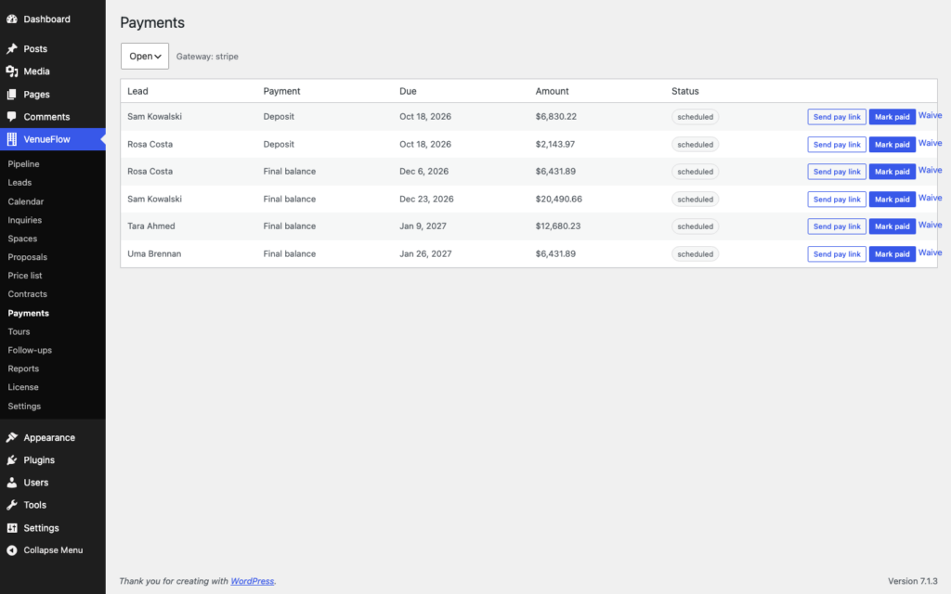951x594 pixels.
Task: Open the Open status filter dropdown
Action: coord(144,56)
